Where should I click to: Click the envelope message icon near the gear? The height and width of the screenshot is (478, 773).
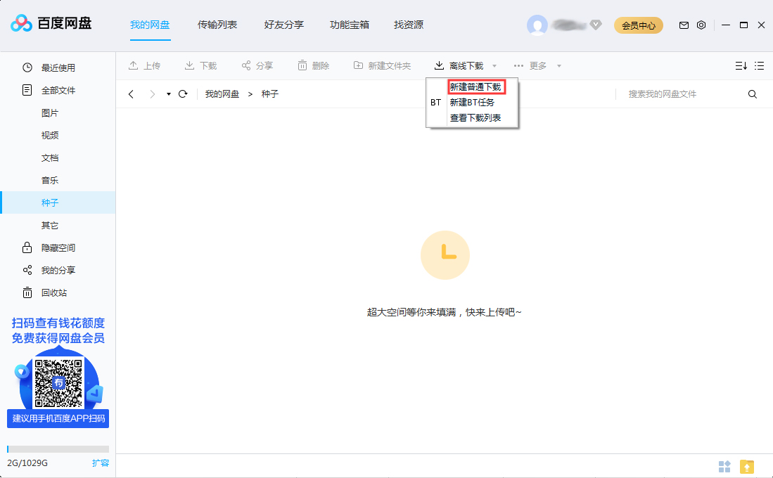click(683, 25)
